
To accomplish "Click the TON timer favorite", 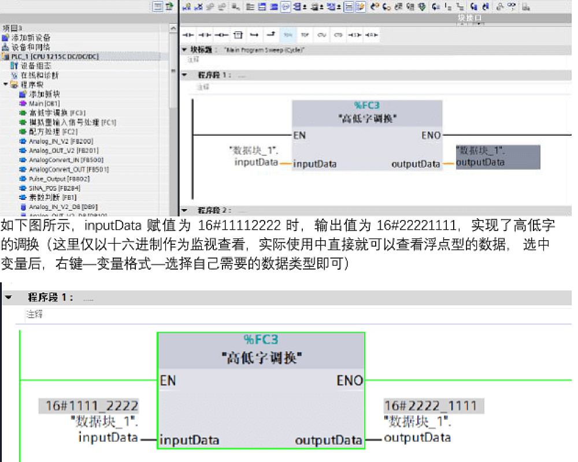I will (287, 35).
